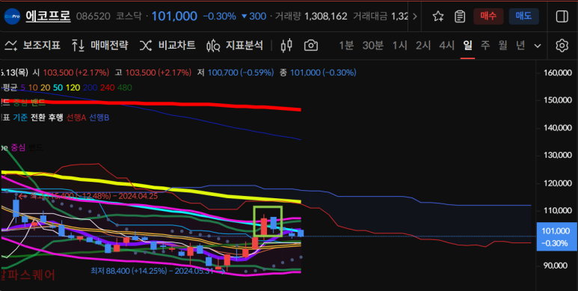578x291 pixels.
Task: Expand the quote details with the right chevron
Action: [x=415, y=16]
